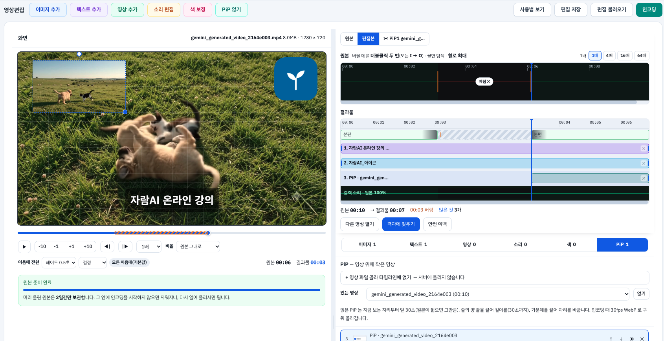Click 다른 영상 열기 button
This screenshot has width=664, height=341.
(360, 224)
